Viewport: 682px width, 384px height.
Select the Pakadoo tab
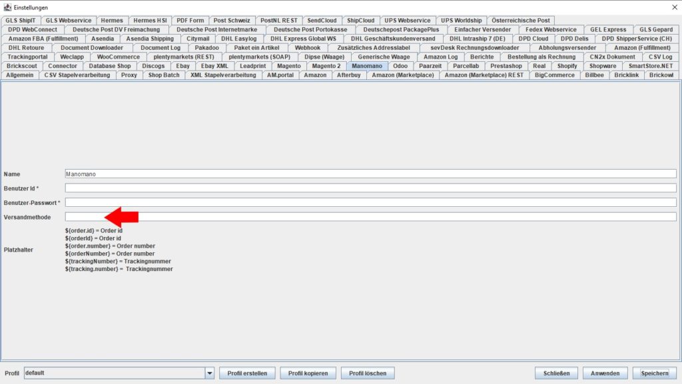pos(206,48)
